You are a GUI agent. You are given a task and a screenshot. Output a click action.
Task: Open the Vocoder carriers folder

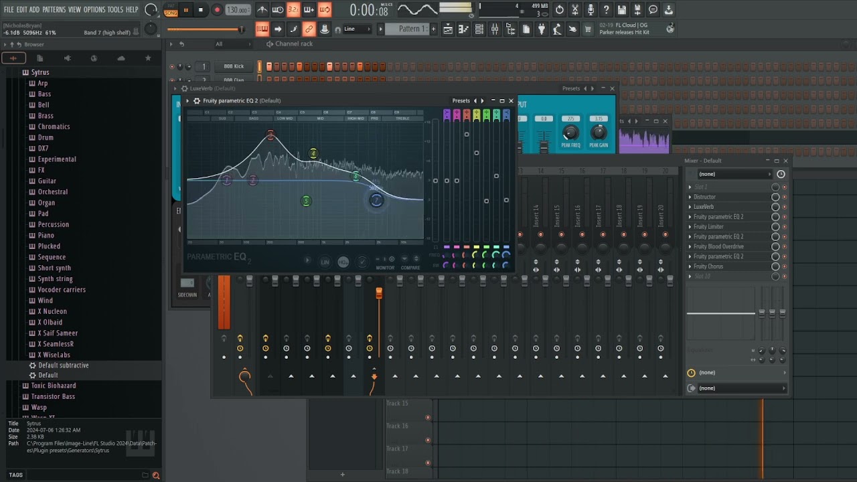(x=61, y=290)
